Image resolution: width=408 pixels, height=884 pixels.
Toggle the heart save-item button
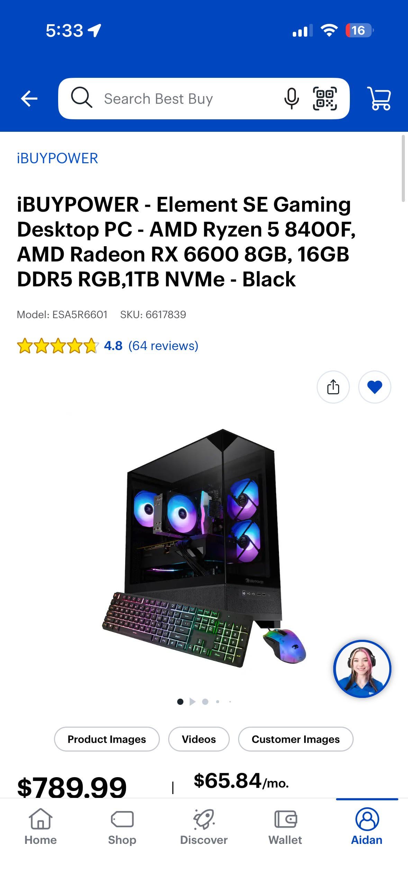click(x=374, y=387)
